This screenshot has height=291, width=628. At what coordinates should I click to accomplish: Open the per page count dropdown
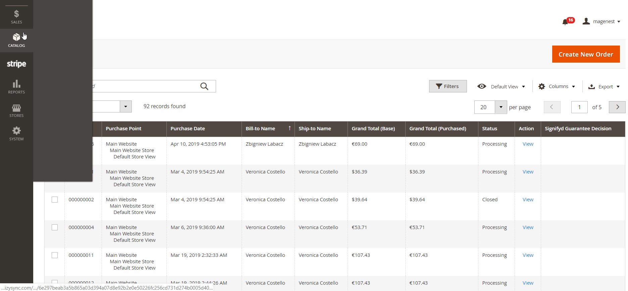click(x=501, y=107)
